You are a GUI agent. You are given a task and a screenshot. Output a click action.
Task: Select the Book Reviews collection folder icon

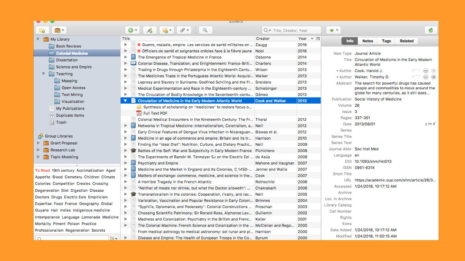pyautogui.click(x=52, y=46)
